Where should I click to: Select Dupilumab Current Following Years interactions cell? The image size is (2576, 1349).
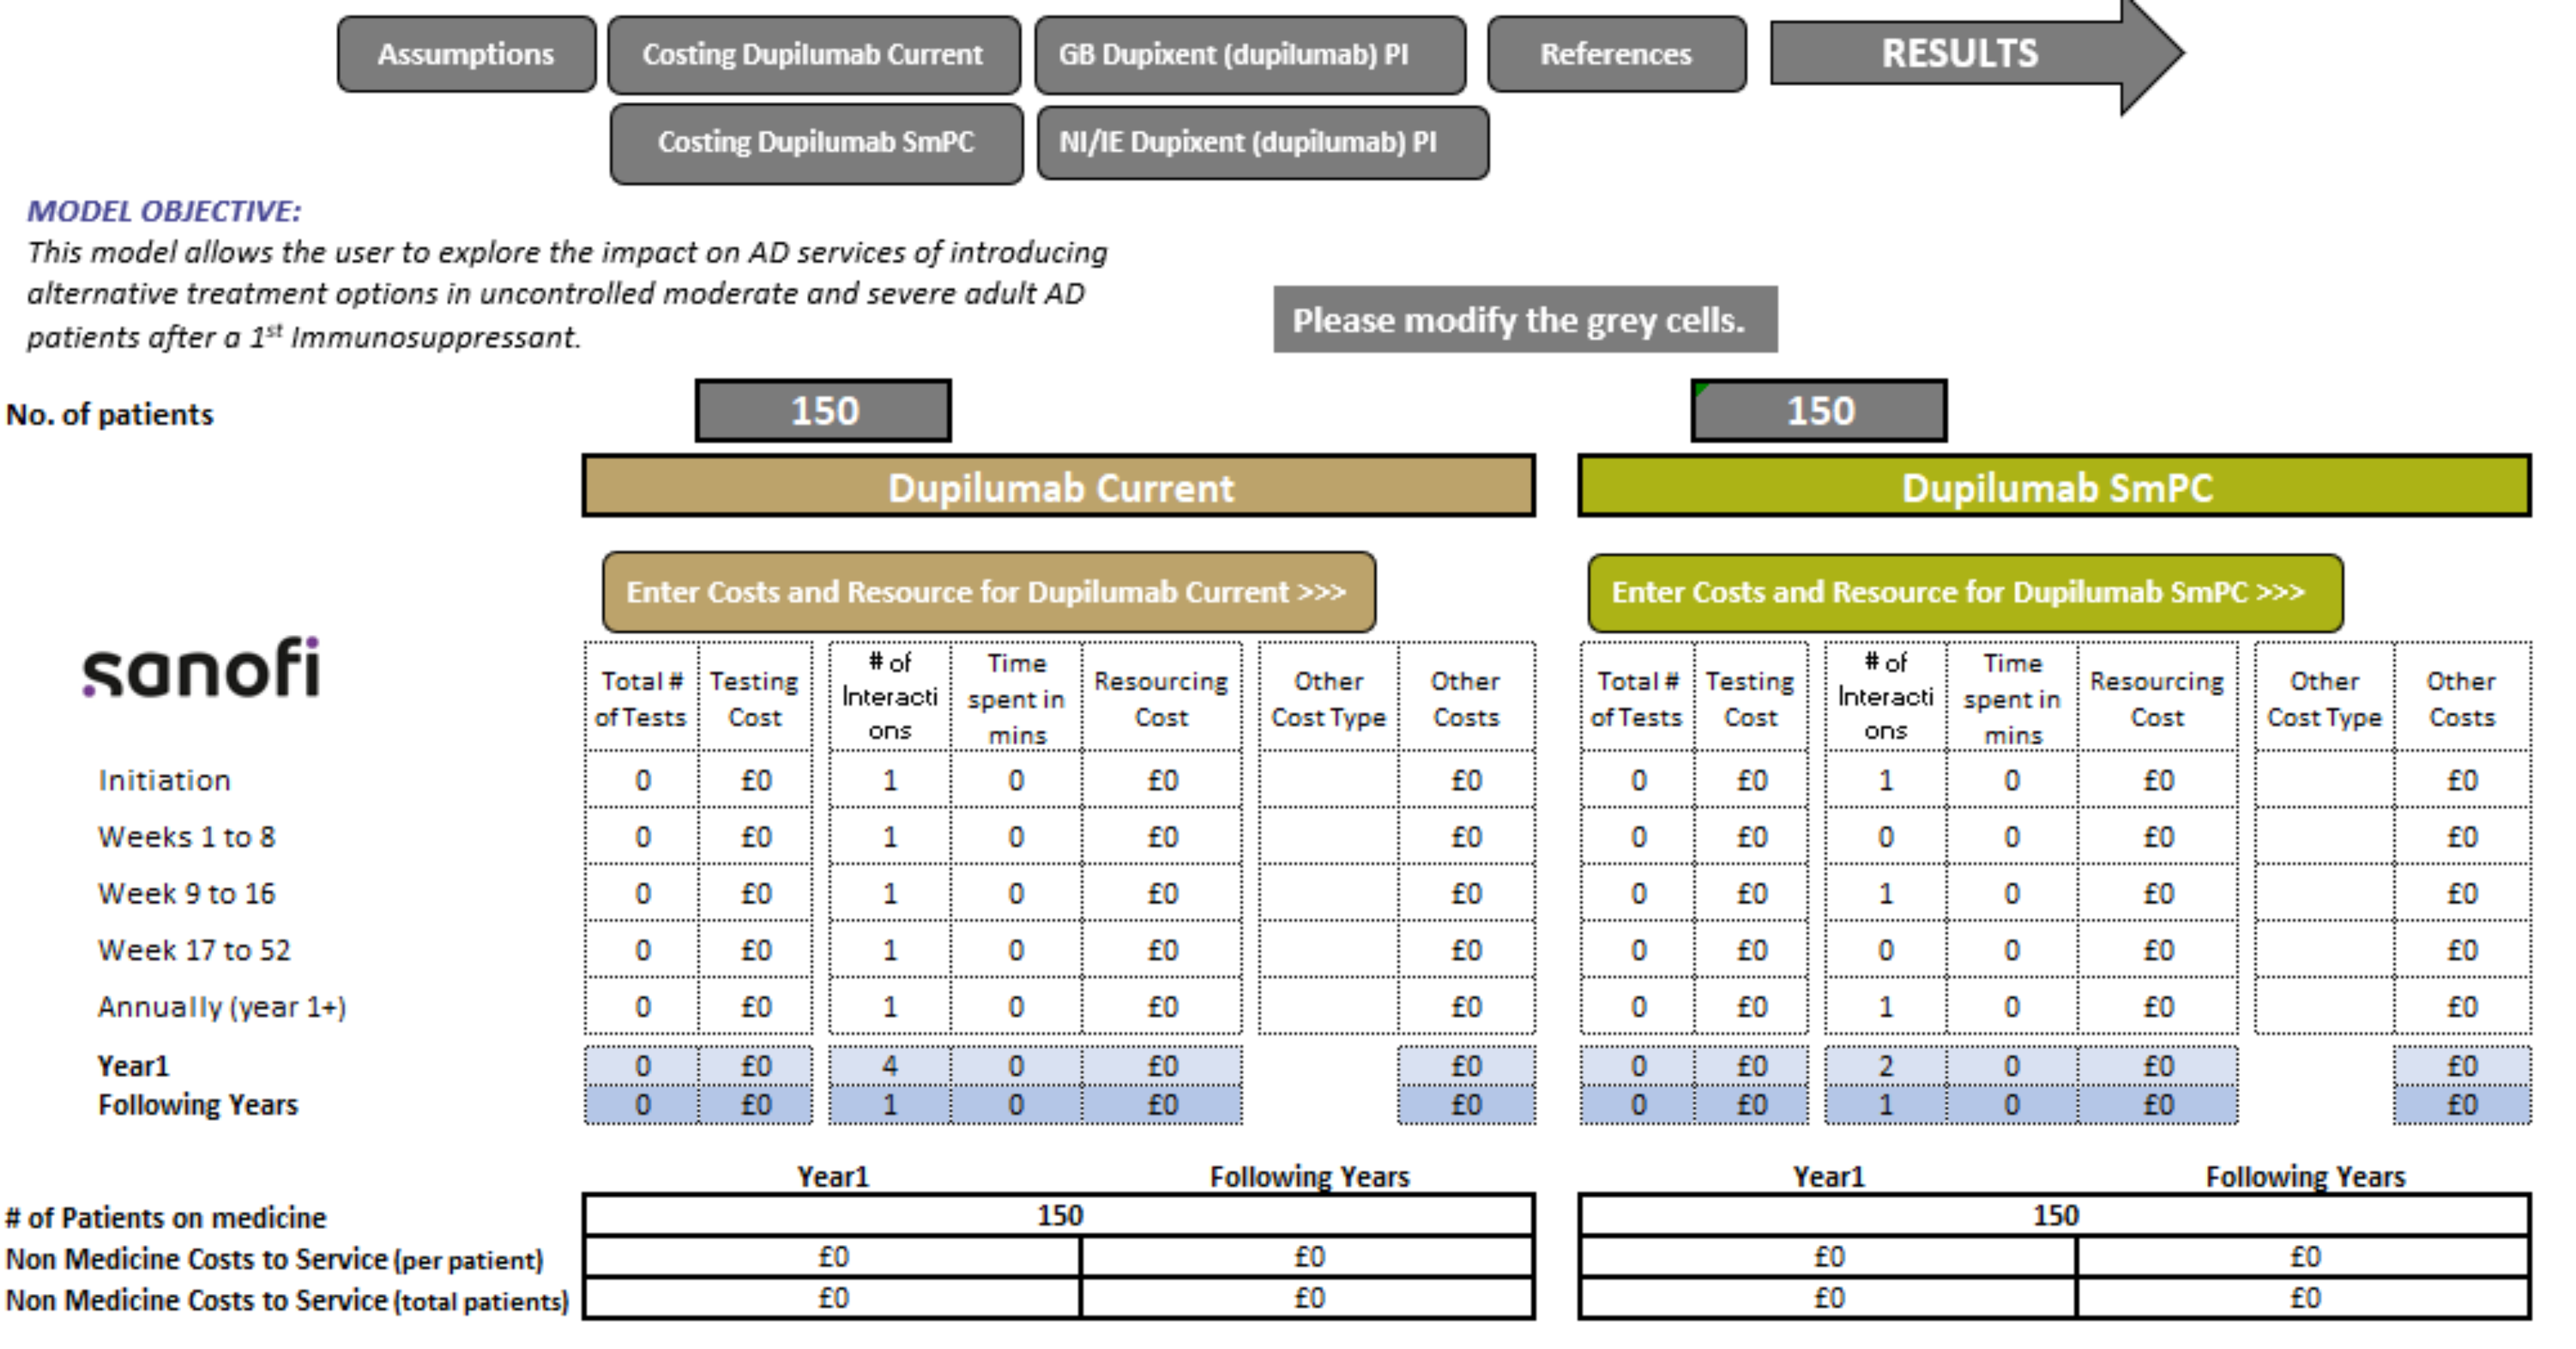coord(890,1105)
